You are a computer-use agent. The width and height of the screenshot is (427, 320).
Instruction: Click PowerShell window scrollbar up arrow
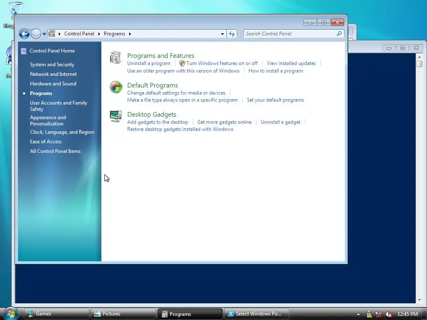tap(419, 57)
